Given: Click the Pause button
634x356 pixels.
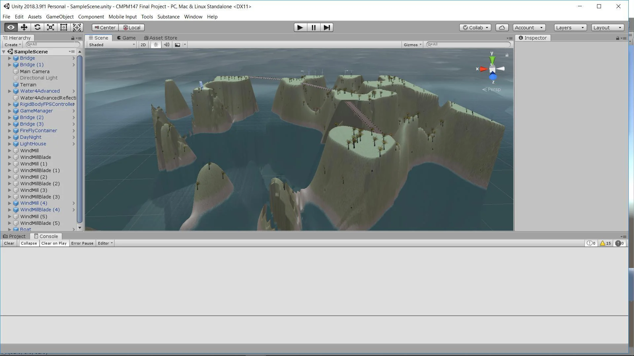Looking at the screenshot, I should pos(313,27).
